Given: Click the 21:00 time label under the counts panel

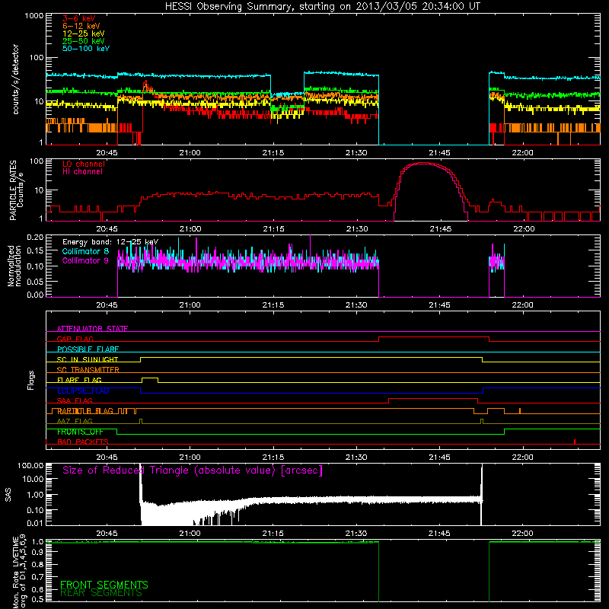Looking at the screenshot, I should click(190, 153).
